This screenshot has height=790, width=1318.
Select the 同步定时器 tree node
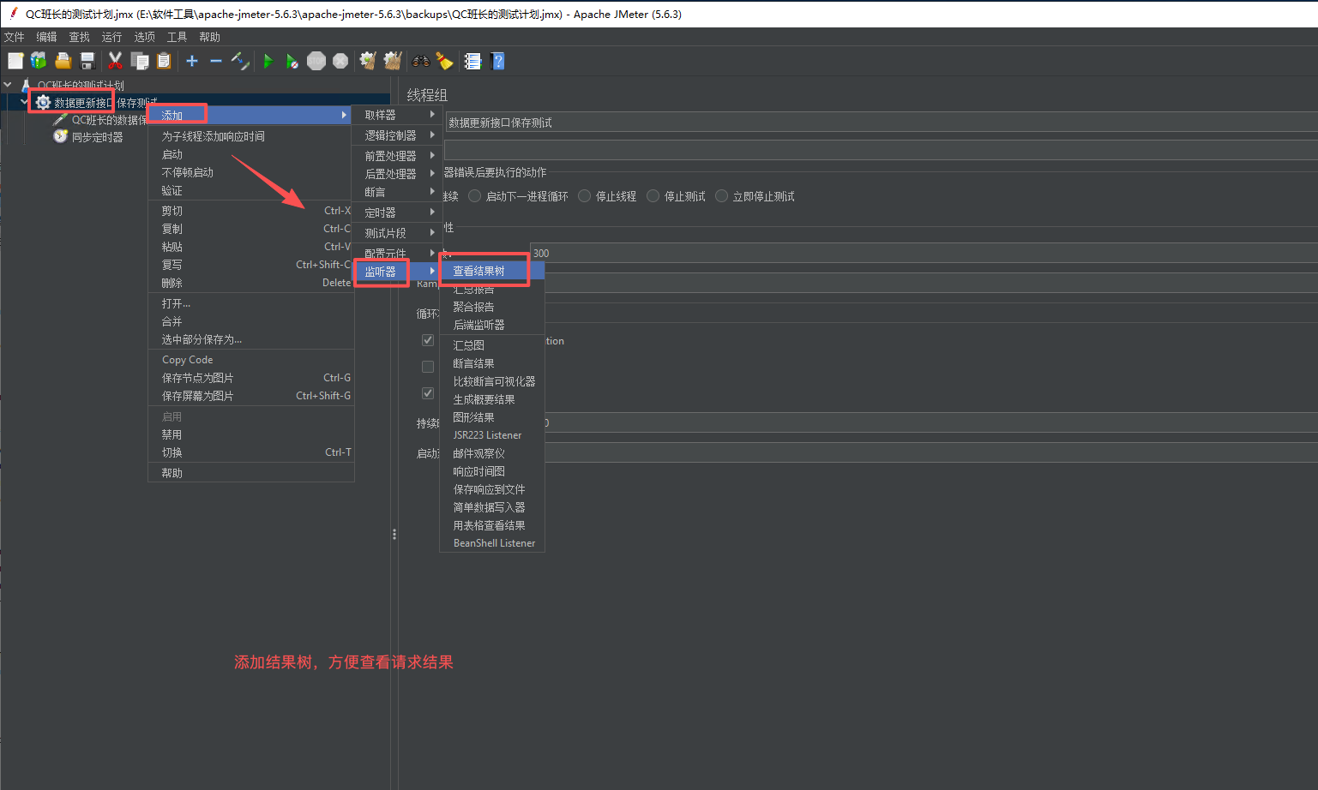tap(98, 137)
